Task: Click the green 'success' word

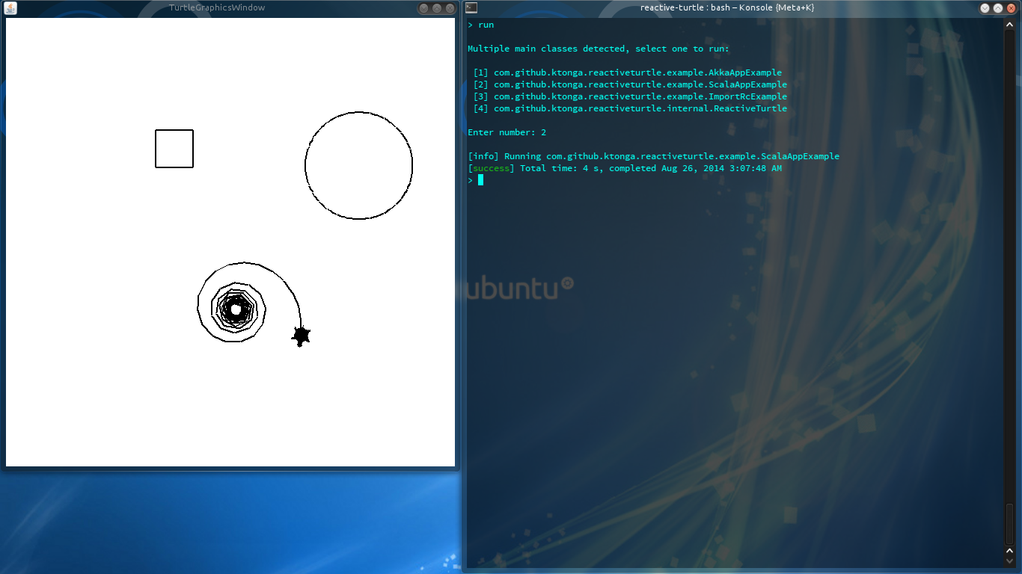Action: (492, 168)
